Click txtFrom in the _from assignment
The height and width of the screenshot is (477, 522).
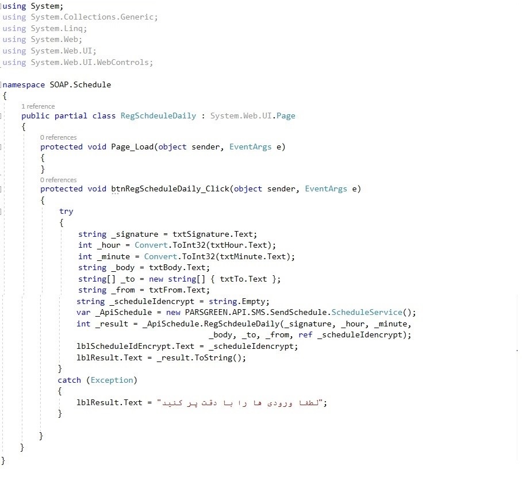164,290
